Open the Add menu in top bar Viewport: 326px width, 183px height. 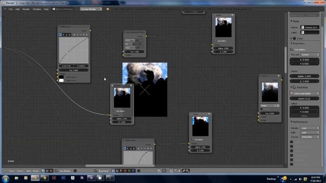pyautogui.click(x=17, y=9)
